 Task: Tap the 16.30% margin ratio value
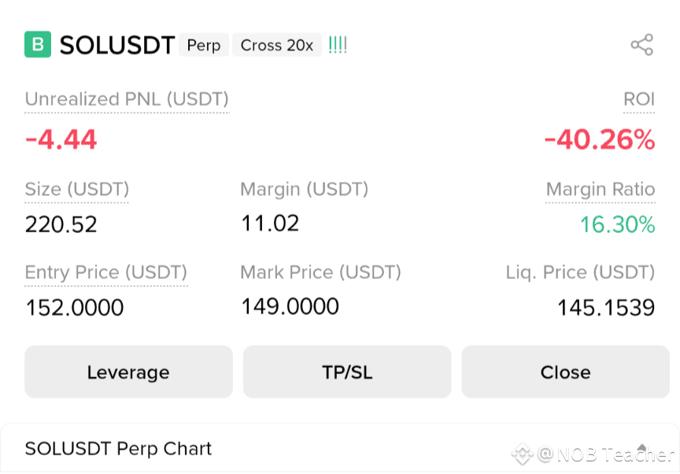coord(617,224)
